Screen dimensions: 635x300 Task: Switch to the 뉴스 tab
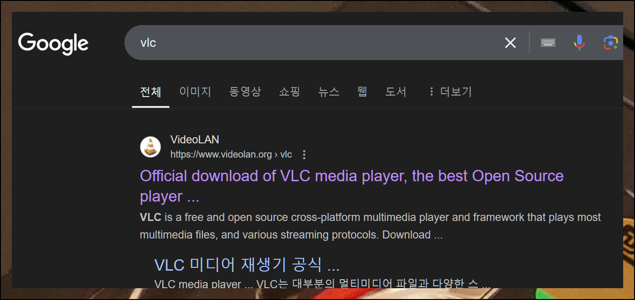(x=329, y=92)
